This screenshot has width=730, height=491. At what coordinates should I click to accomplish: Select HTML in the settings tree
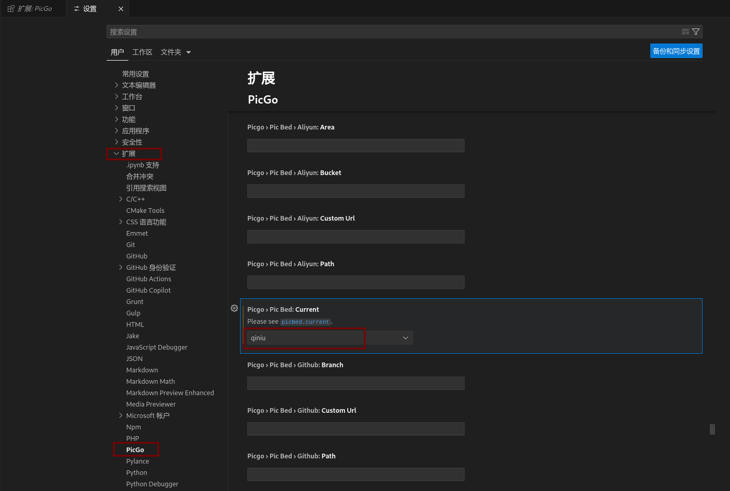pyautogui.click(x=135, y=324)
